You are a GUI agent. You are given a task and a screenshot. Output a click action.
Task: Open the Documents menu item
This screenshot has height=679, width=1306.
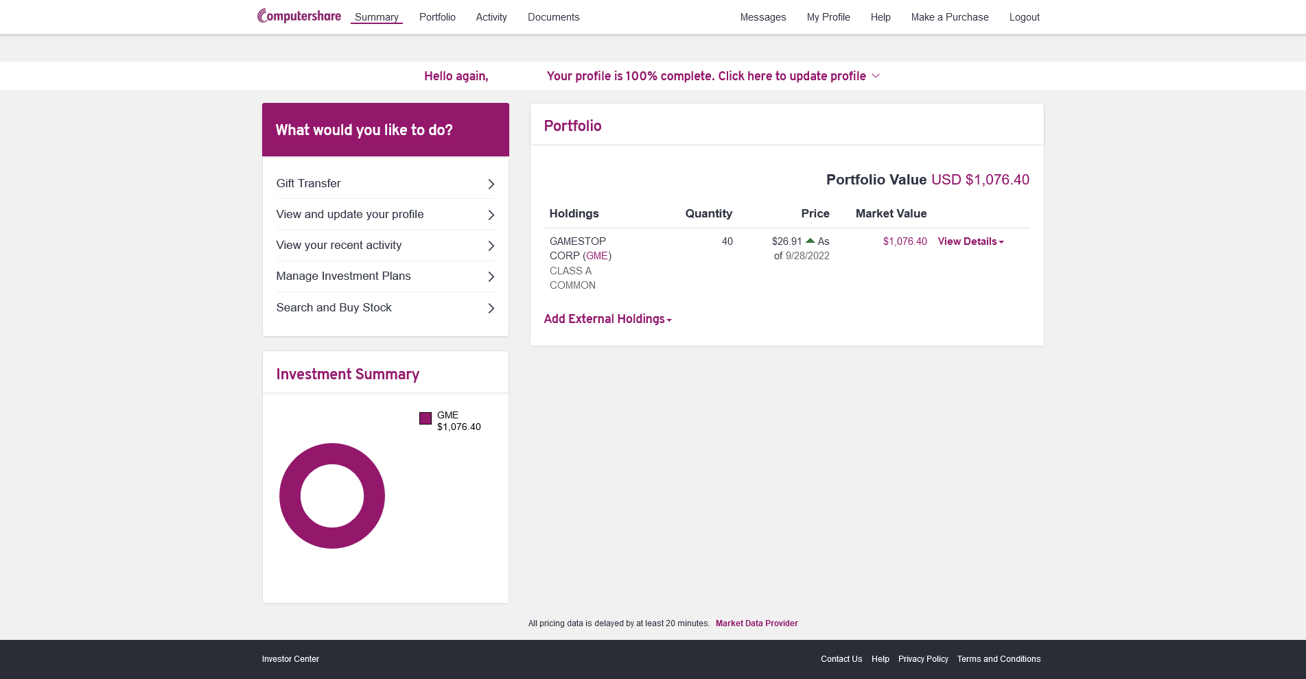tap(553, 17)
